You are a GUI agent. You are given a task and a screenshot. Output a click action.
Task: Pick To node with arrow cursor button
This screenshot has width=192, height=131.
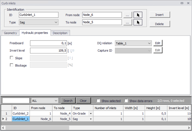tap(138, 22)
